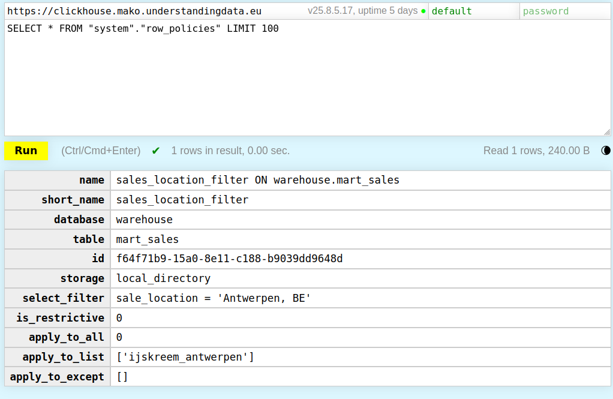Click the short_name value sales_location_filter
Screen dimensions: 613x399
tap(182, 200)
